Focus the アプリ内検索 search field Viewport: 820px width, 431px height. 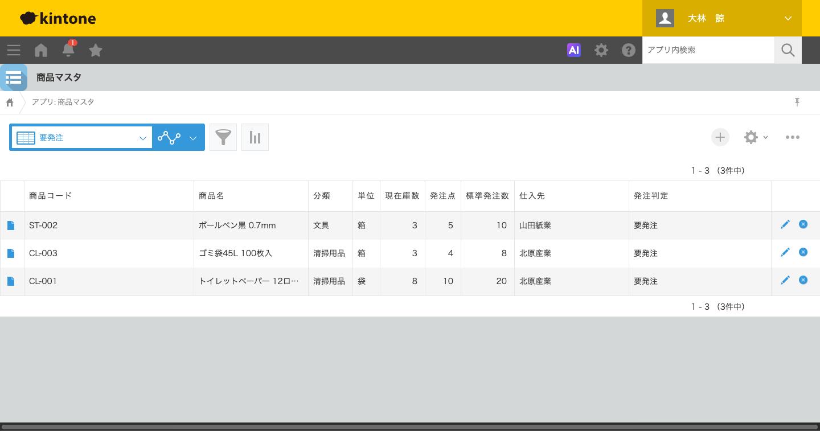tap(708, 50)
